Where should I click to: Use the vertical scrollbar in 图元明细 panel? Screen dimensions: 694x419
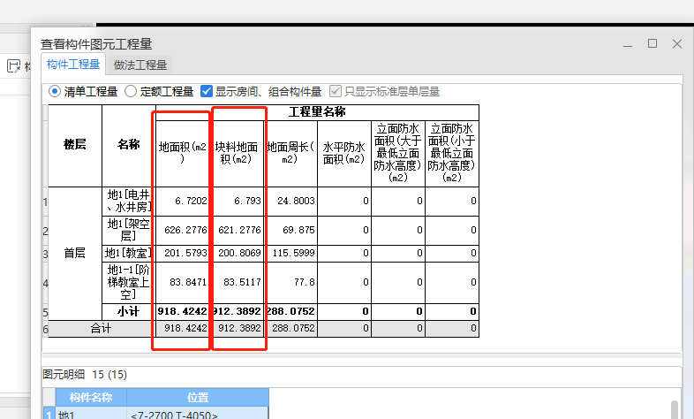click(x=675, y=409)
